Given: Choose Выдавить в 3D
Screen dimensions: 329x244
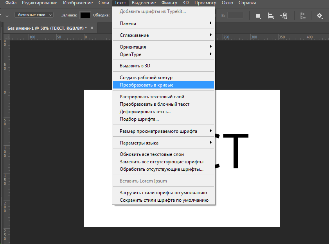Looking at the screenshot, I should pyautogui.click(x=164, y=66).
